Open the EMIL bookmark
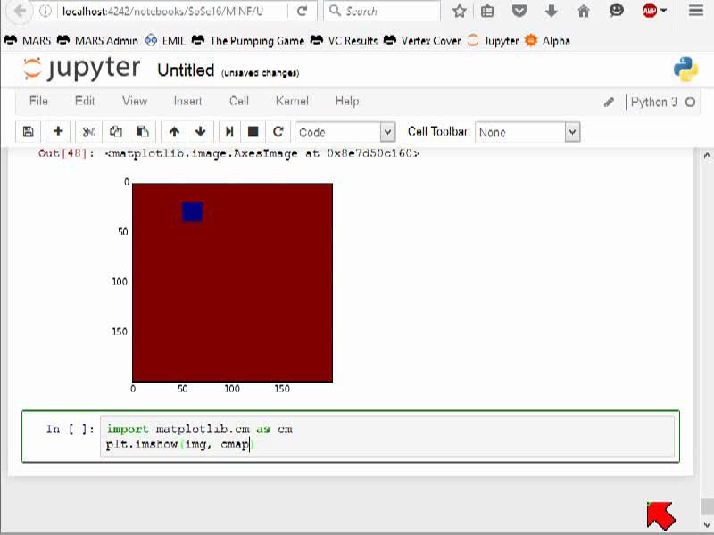This screenshot has width=714, height=535. pos(164,40)
